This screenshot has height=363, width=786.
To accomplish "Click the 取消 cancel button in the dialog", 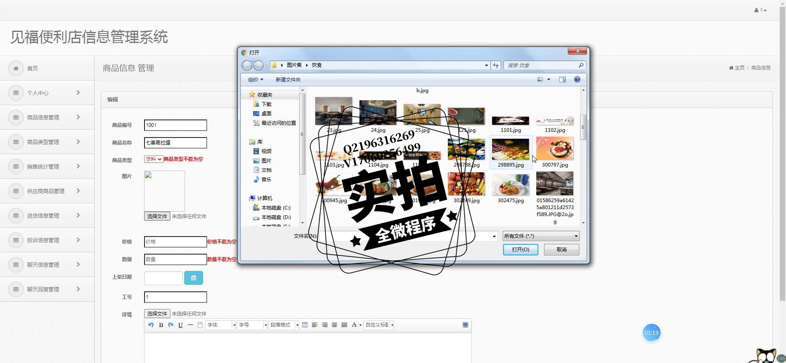I will click(561, 250).
